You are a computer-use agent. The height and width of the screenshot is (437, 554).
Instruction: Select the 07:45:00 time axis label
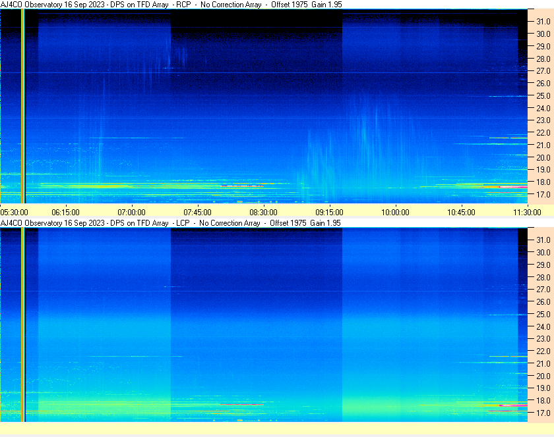point(197,213)
